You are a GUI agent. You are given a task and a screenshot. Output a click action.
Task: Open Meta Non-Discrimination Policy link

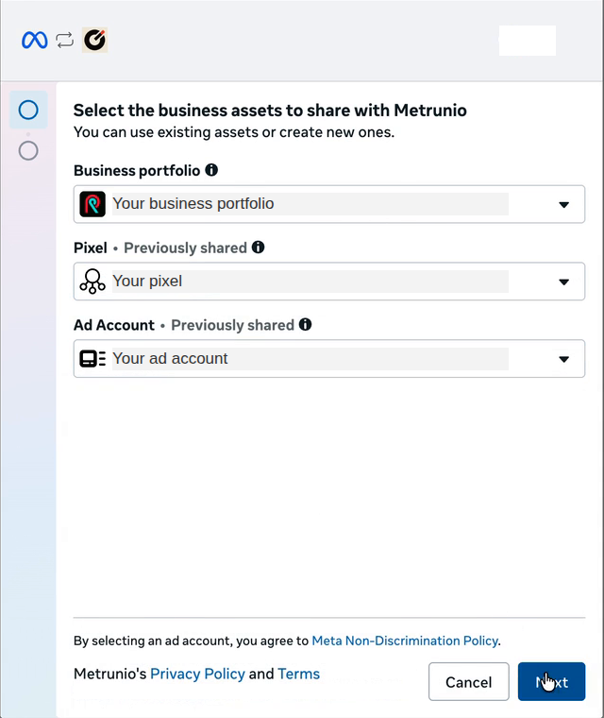pyautogui.click(x=405, y=641)
